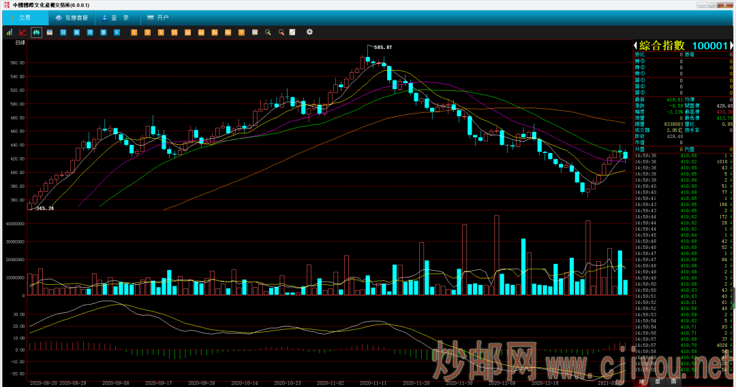Click the 登录 login button
This screenshot has width=736, height=387.
116,18
